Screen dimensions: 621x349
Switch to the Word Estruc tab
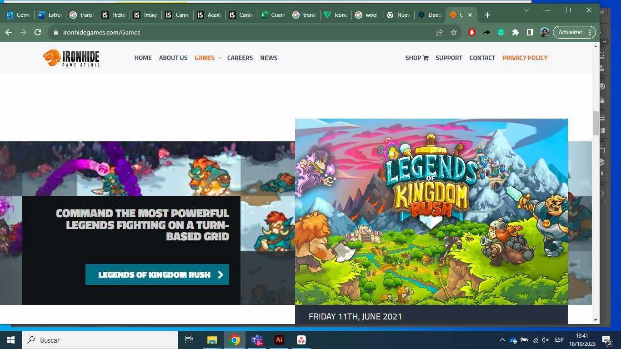click(x=50, y=15)
